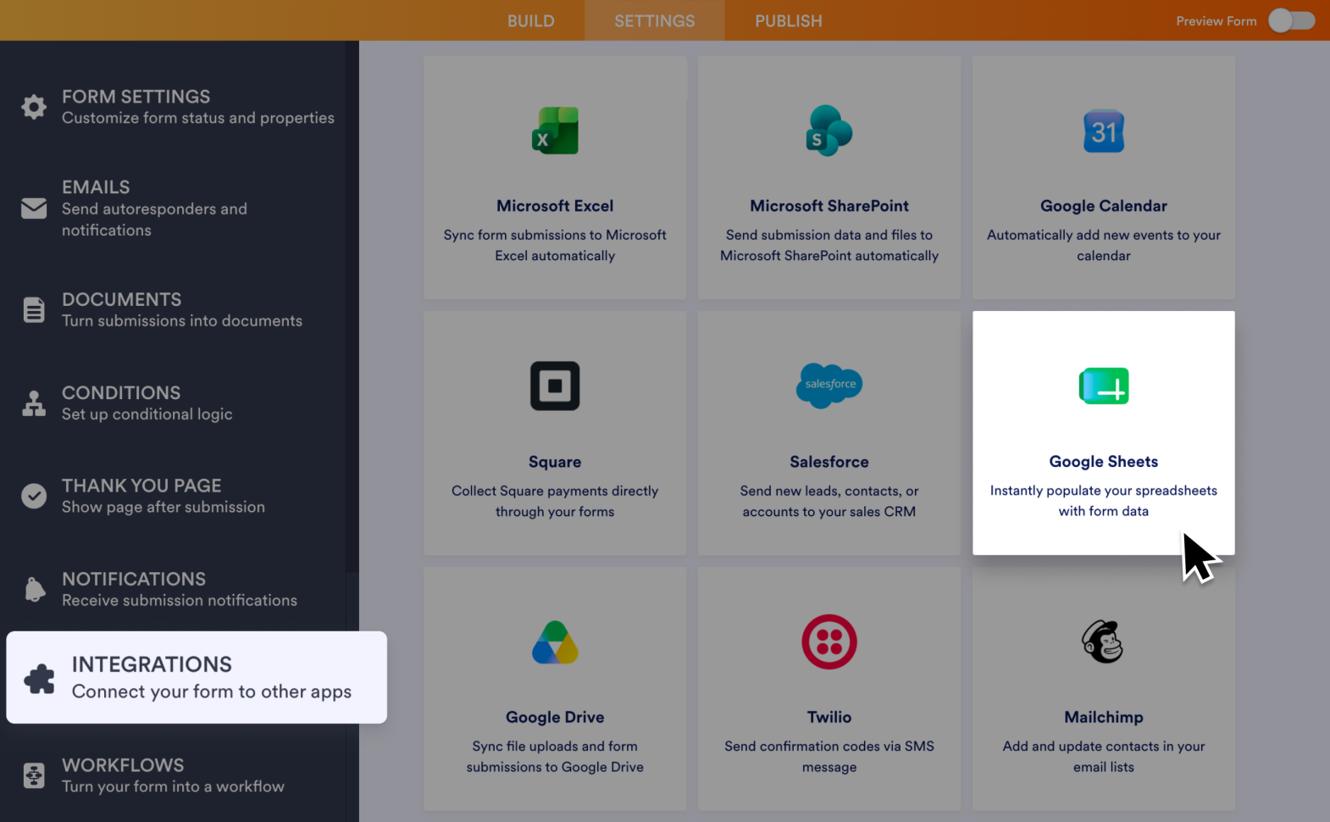Click 'Show page after submission' text
Viewport: 1330px width, 822px height.
click(x=163, y=507)
